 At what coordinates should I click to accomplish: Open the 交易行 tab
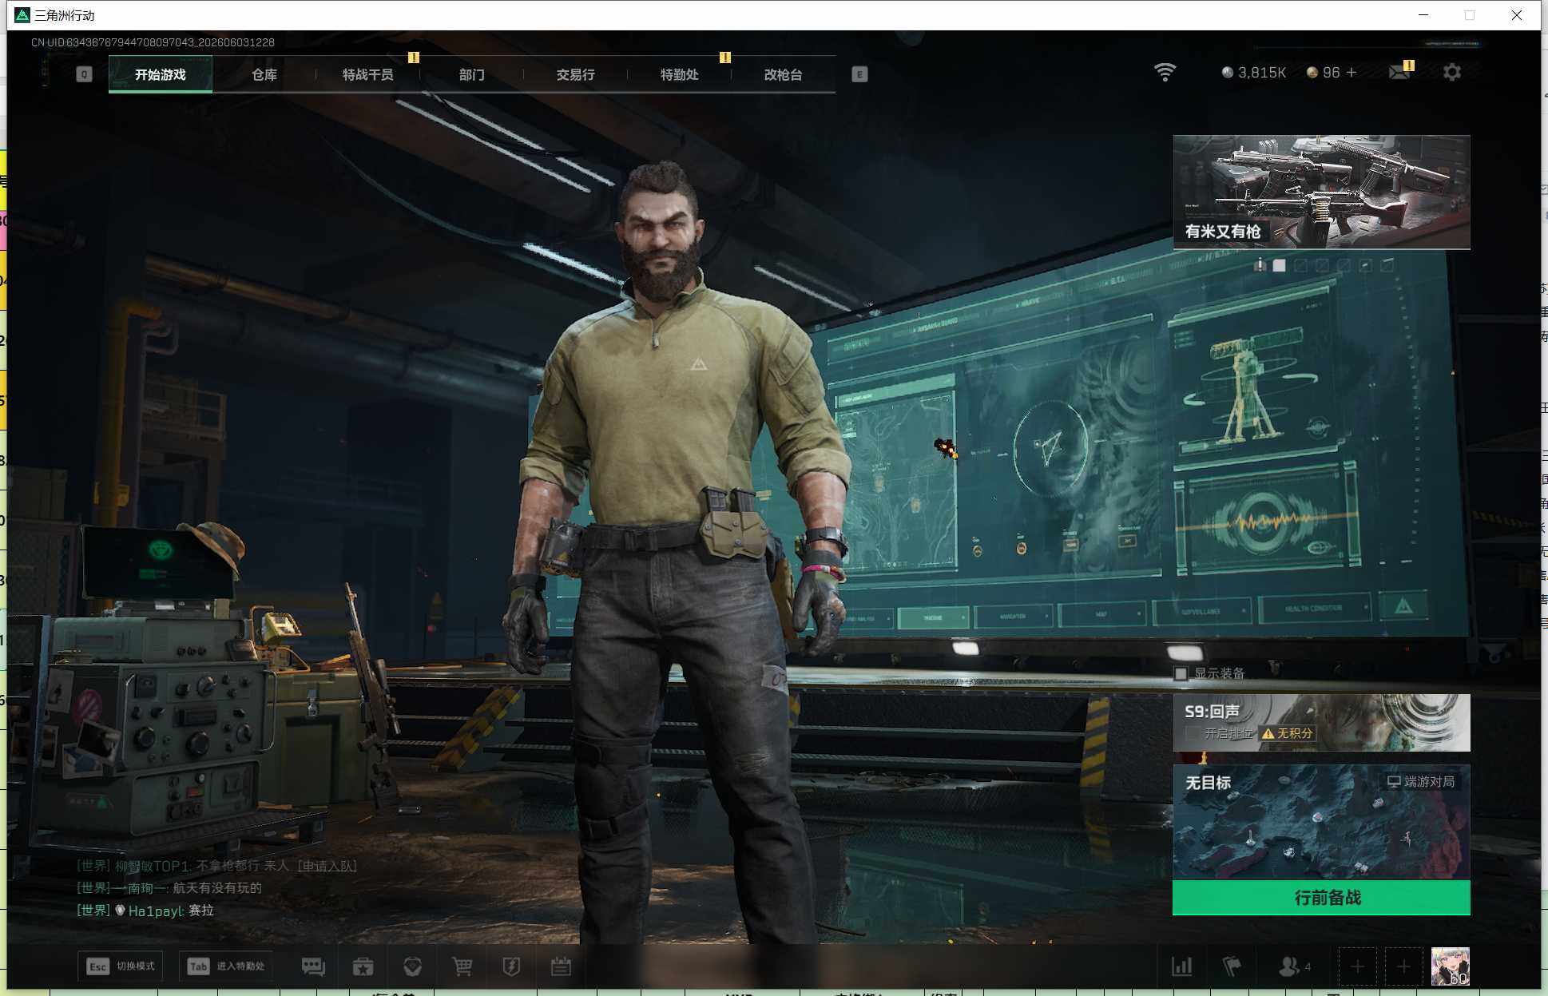576,74
